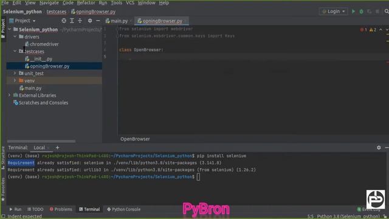Expand the unit_test folder
This screenshot has height=219, width=389.
click(x=15, y=73)
